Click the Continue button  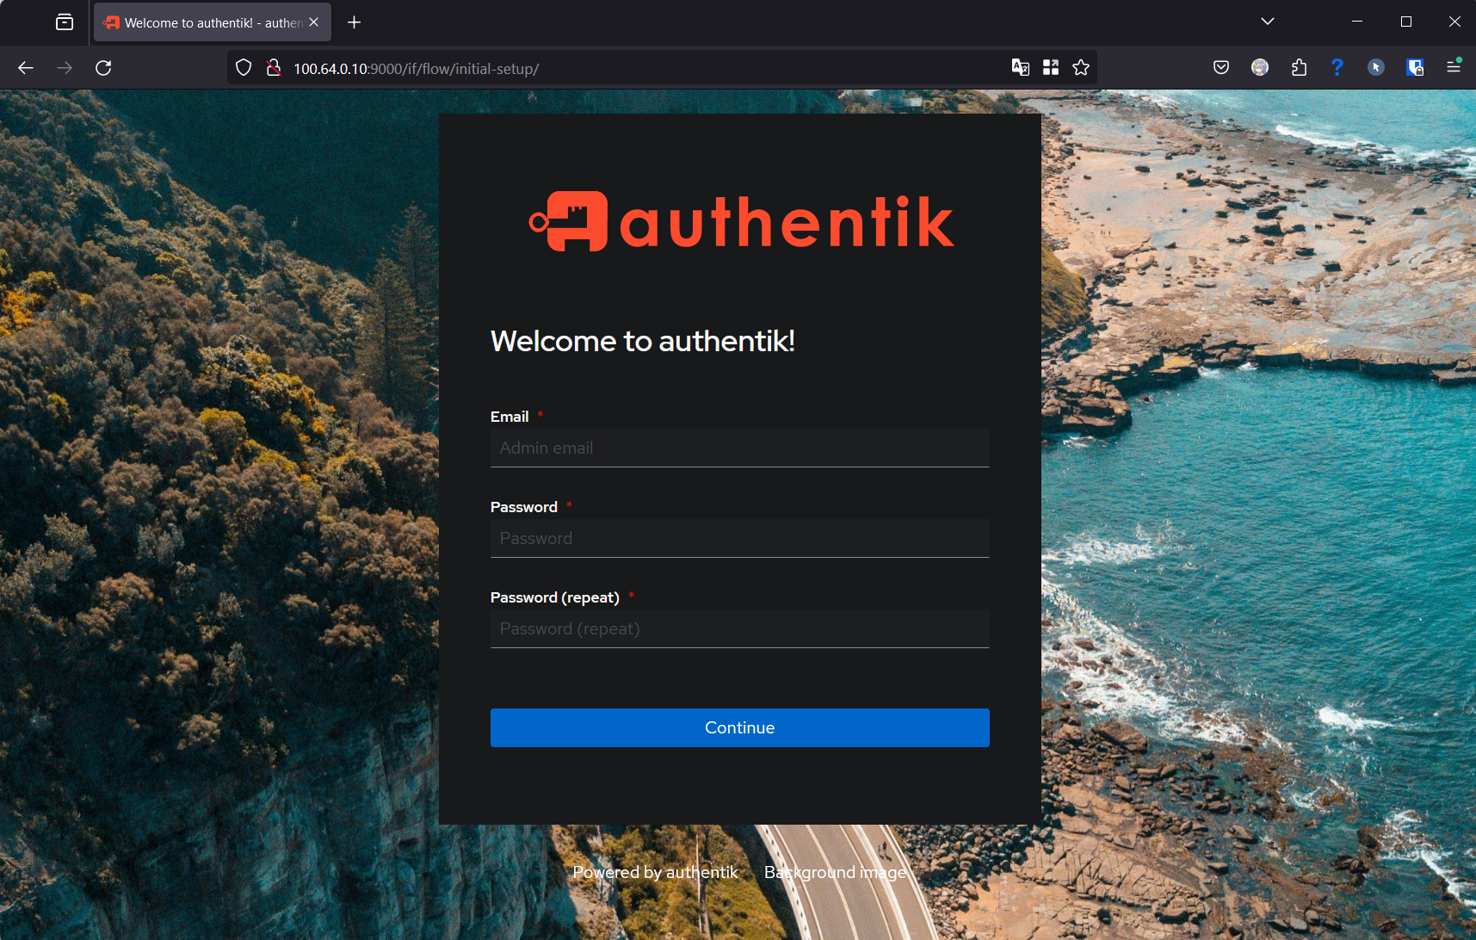tap(740, 727)
